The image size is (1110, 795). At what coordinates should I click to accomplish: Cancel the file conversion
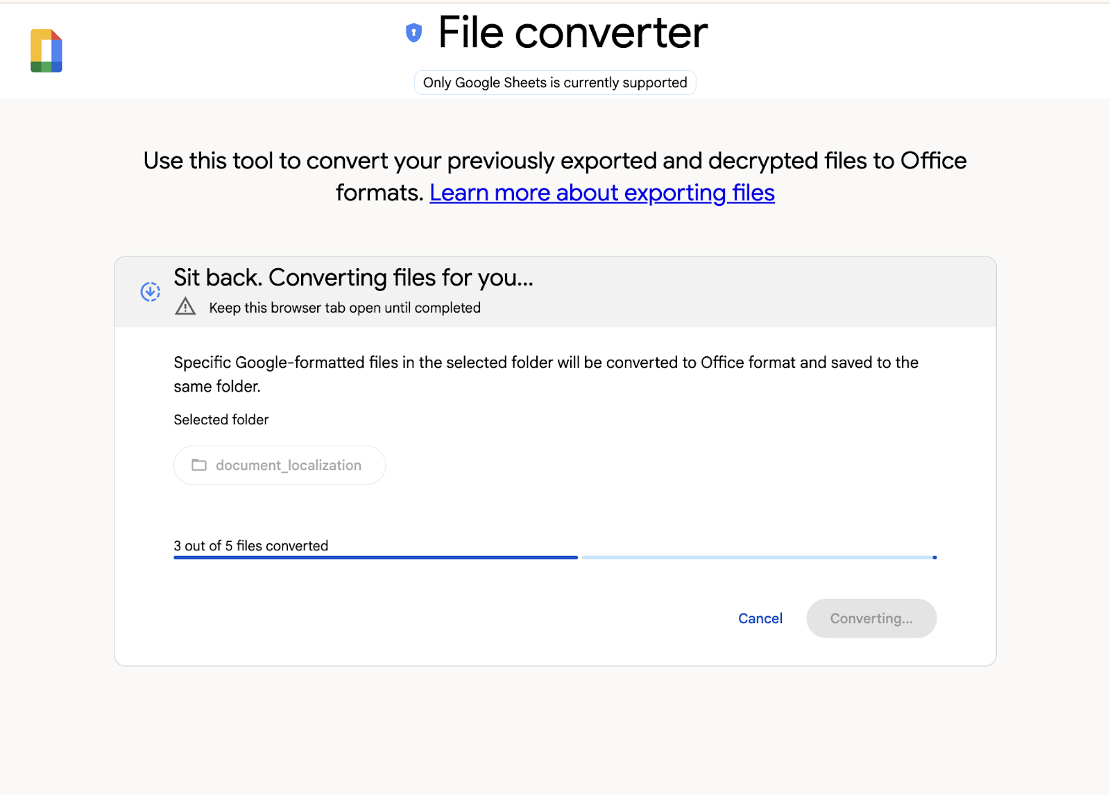760,618
